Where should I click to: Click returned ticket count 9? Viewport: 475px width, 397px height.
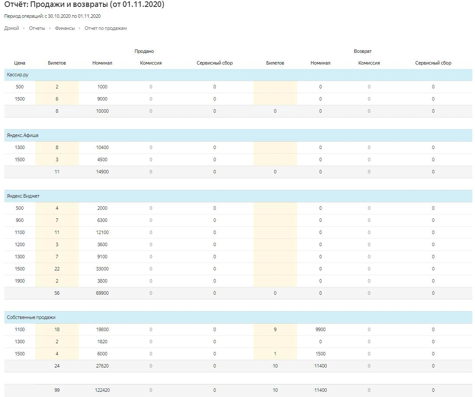275,329
